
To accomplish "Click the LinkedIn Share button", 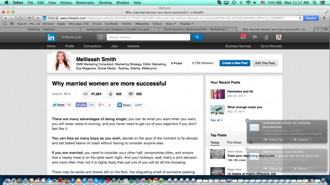I will click(x=124, y=105).
